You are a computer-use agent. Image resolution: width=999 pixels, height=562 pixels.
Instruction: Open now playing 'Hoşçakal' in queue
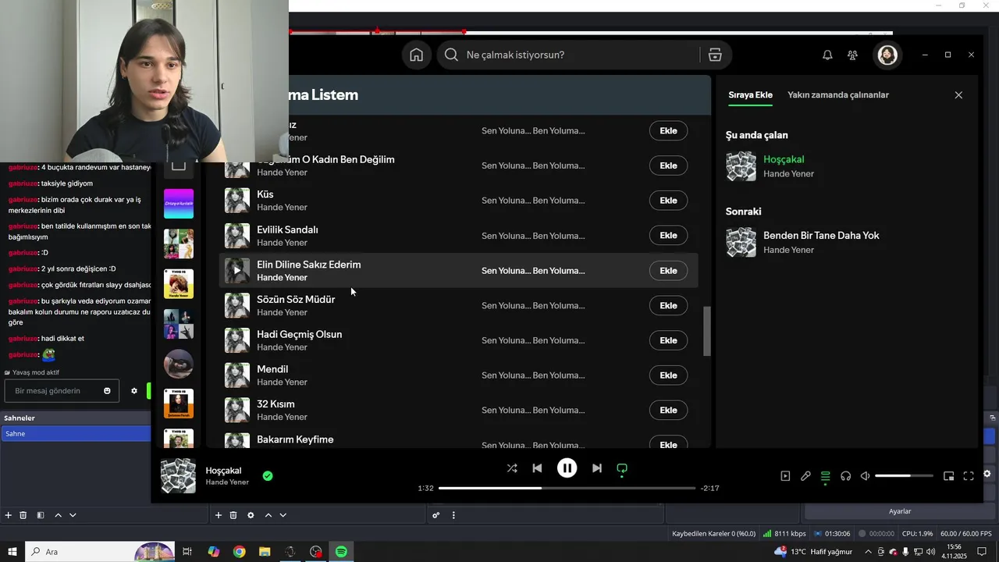coord(784,159)
